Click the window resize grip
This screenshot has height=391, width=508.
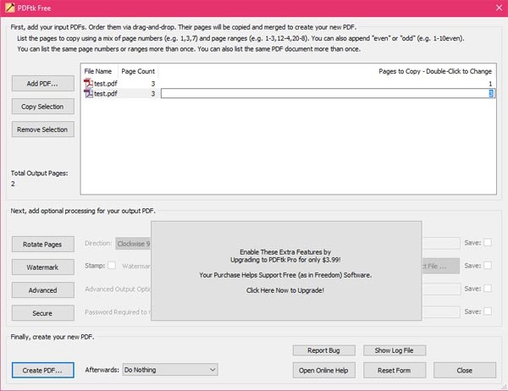tap(504, 387)
